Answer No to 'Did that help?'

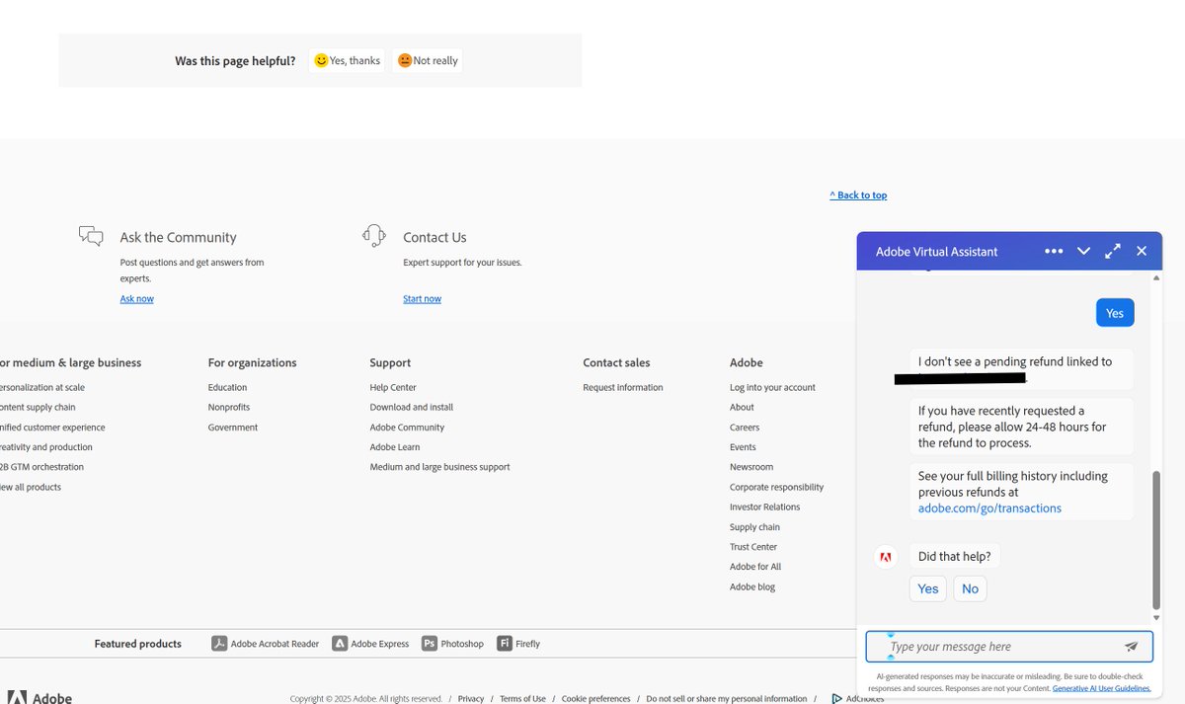pos(970,588)
